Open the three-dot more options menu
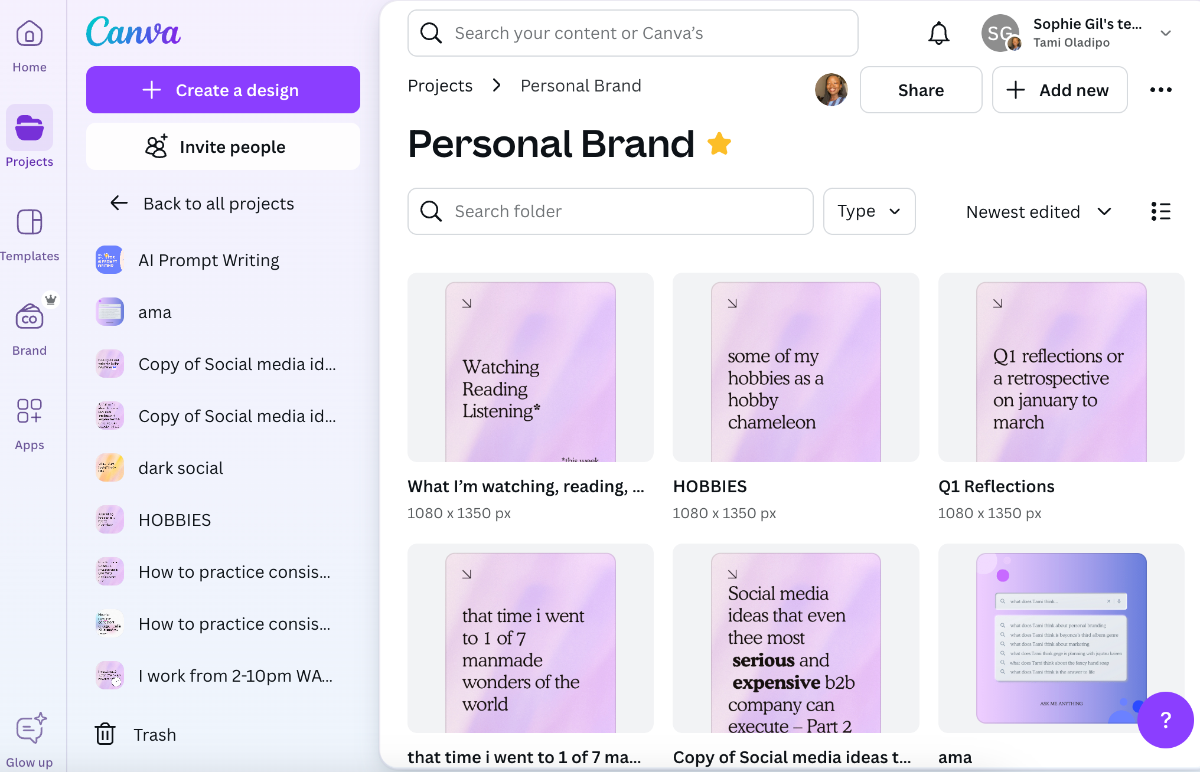This screenshot has width=1200, height=772. (x=1160, y=90)
